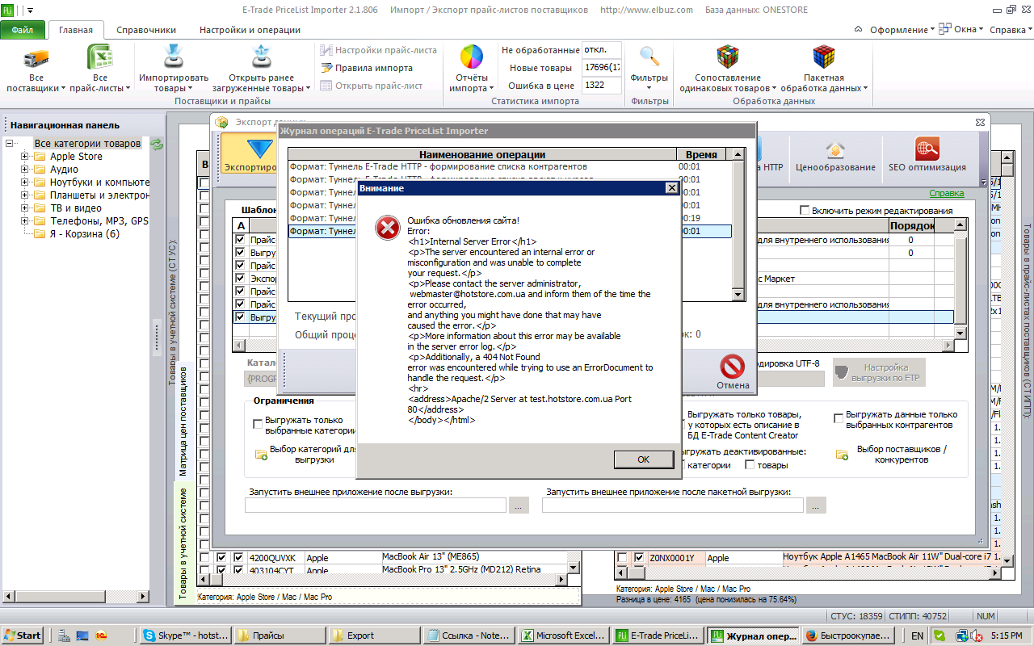Click the Сопоставление одинаковых товаров cube icon
The height and width of the screenshot is (646, 1034).
coord(729,57)
